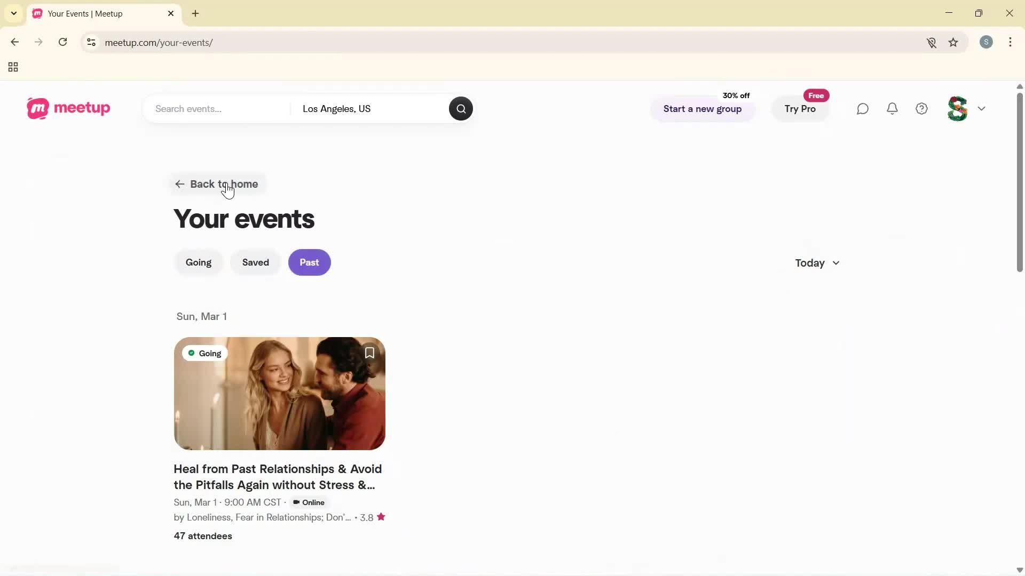
Task: Open the Meetup messages chat icon
Action: pyautogui.click(x=863, y=108)
